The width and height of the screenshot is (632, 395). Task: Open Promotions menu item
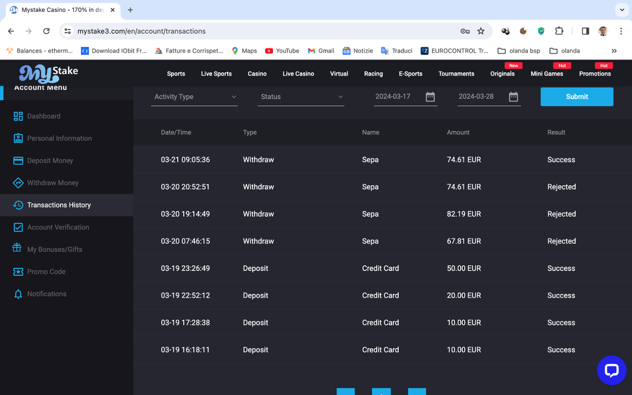pyautogui.click(x=595, y=74)
